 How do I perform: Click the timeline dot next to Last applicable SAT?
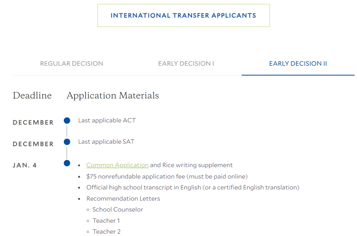[x=67, y=142]
